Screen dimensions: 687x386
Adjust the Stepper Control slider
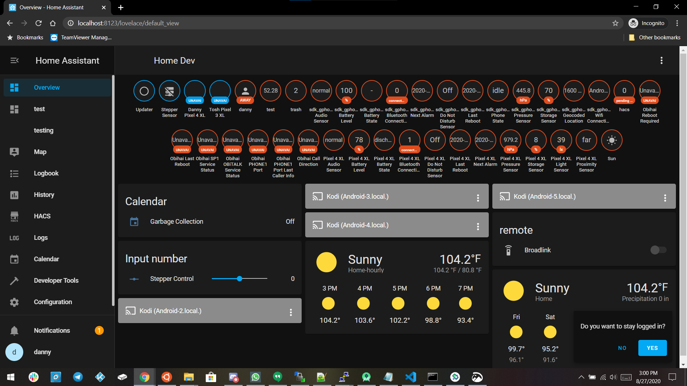pos(239,278)
